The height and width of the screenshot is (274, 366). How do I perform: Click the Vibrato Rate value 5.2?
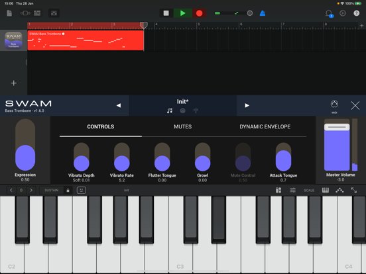click(121, 180)
